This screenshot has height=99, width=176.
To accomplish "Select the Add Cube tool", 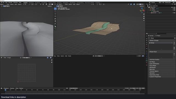I will 55,29.
